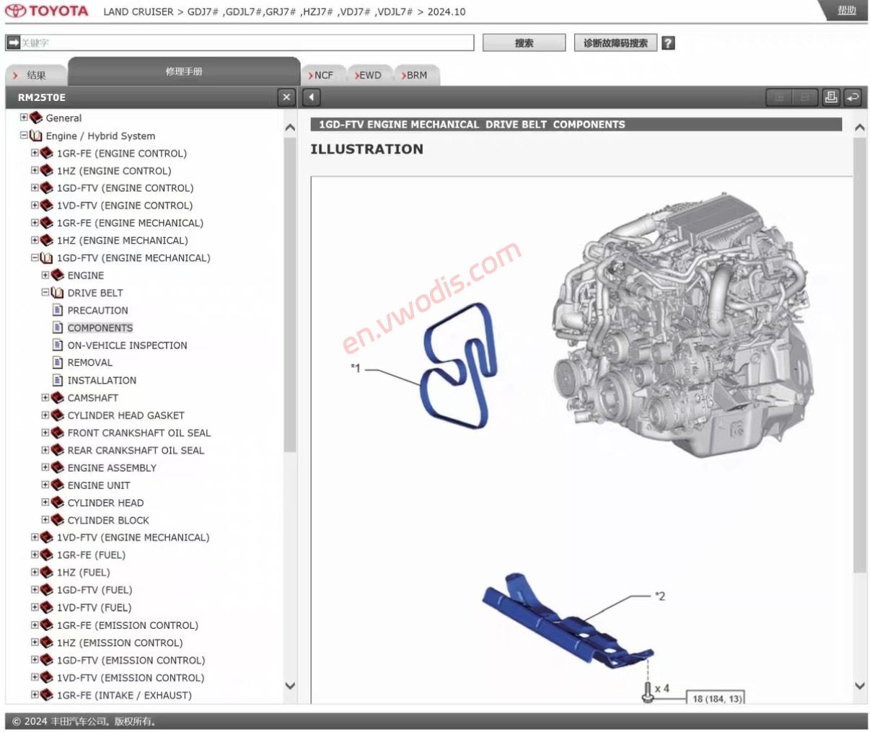Click the open book icon for DRIVE BELT
The image size is (870, 732).
tap(58, 293)
